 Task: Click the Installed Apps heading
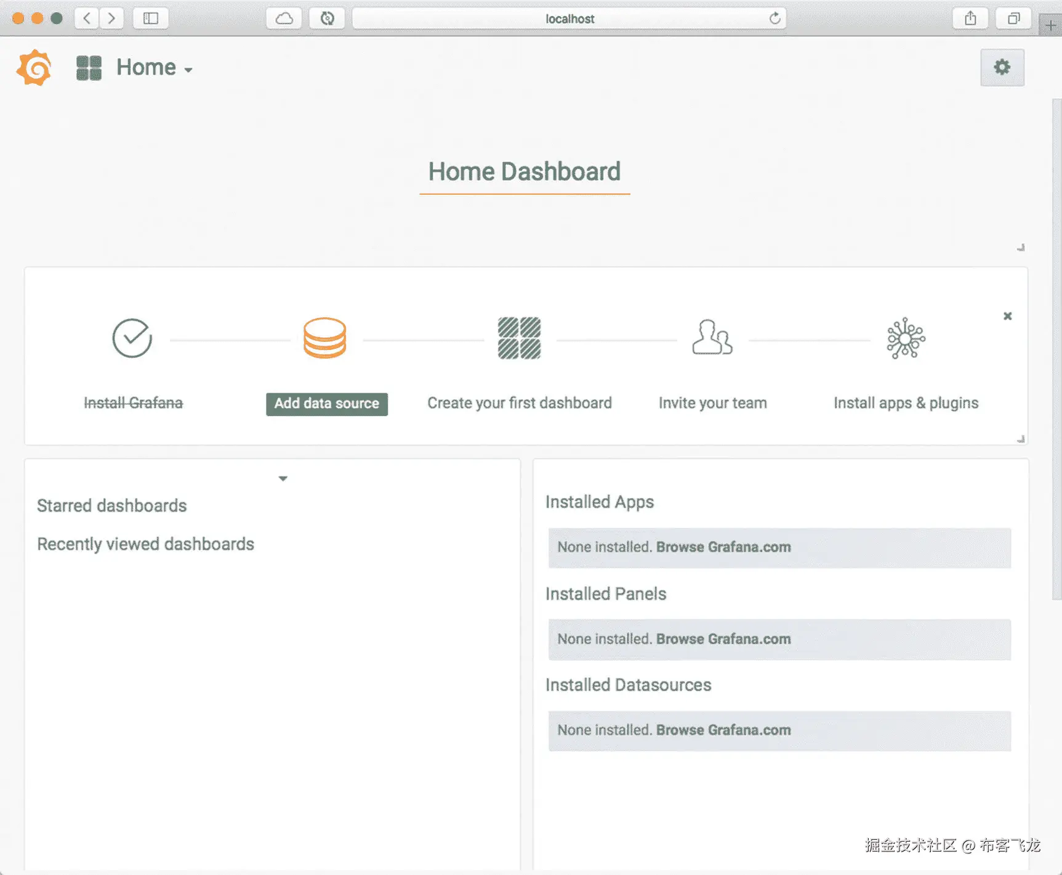point(600,502)
